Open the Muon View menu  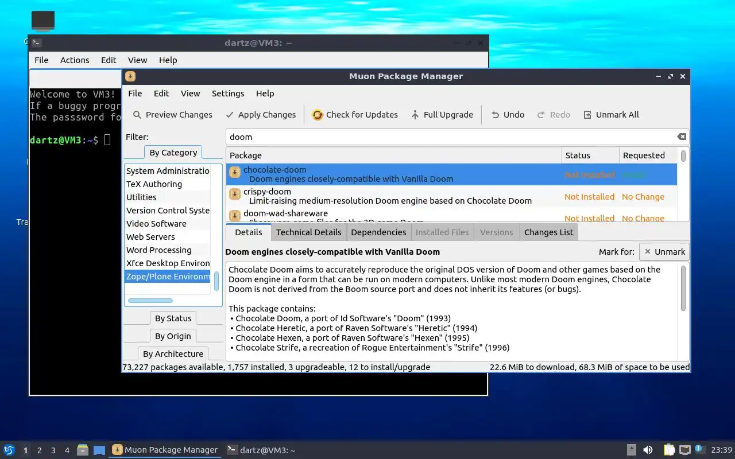[190, 94]
